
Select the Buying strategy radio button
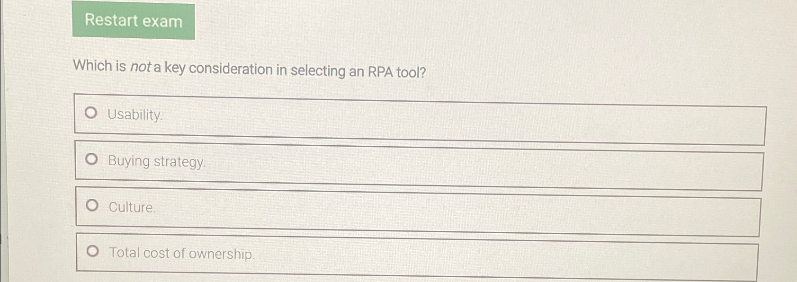pyautogui.click(x=92, y=159)
